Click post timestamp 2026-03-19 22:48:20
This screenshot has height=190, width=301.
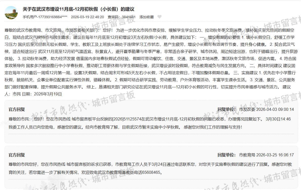pyautogui.click(x=87, y=17)
